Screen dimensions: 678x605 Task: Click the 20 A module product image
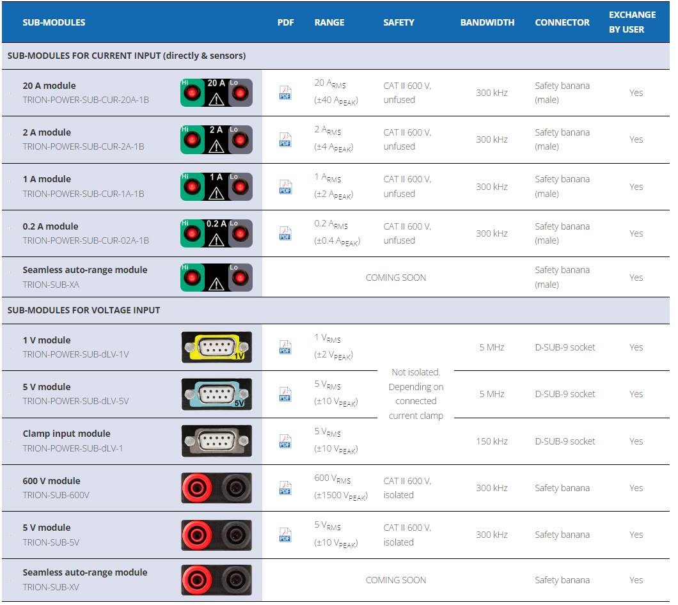(x=216, y=93)
